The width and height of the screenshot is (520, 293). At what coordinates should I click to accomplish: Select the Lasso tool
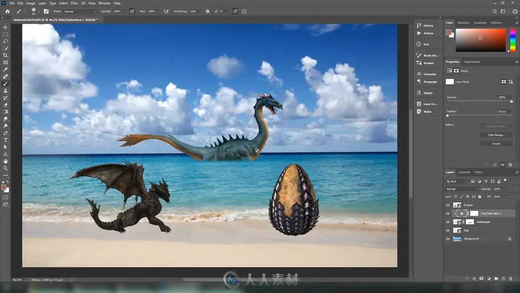[6, 41]
